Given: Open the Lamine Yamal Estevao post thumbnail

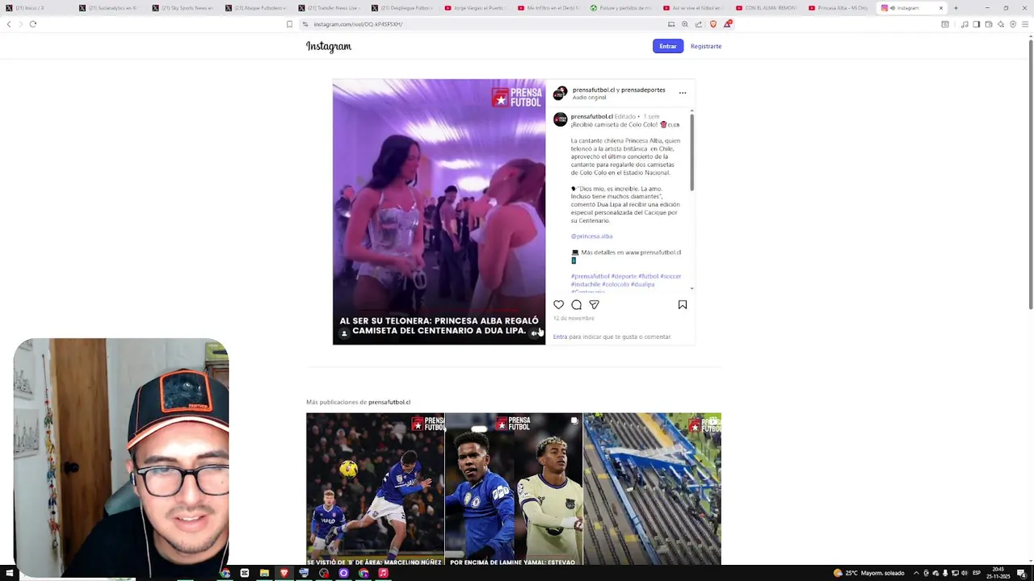Looking at the screenshot, I should [x=514, y=489].
